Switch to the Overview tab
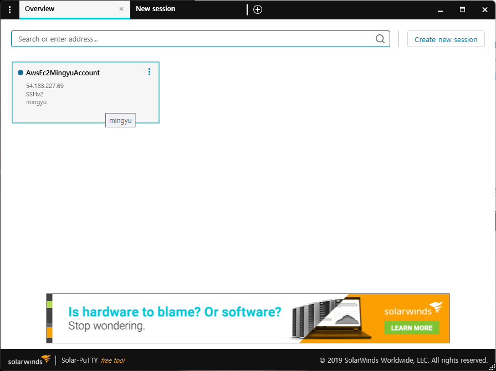The image size is (496, 371). click(75, 9)
